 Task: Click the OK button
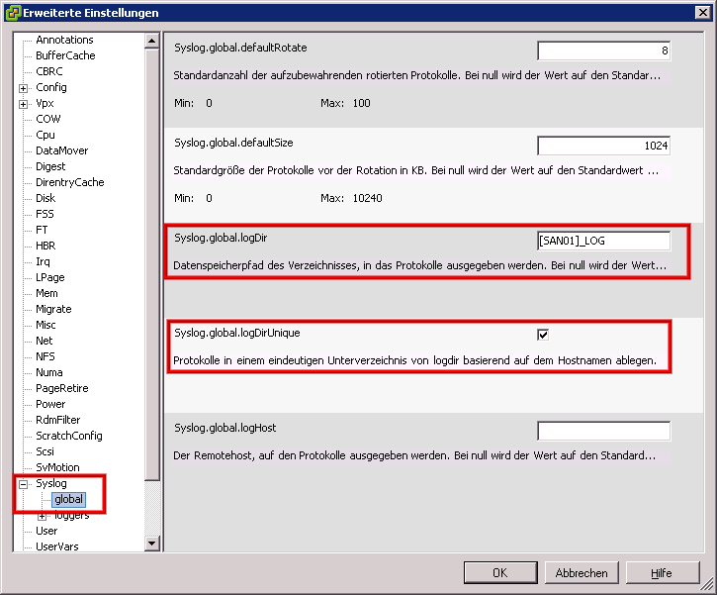499,573
